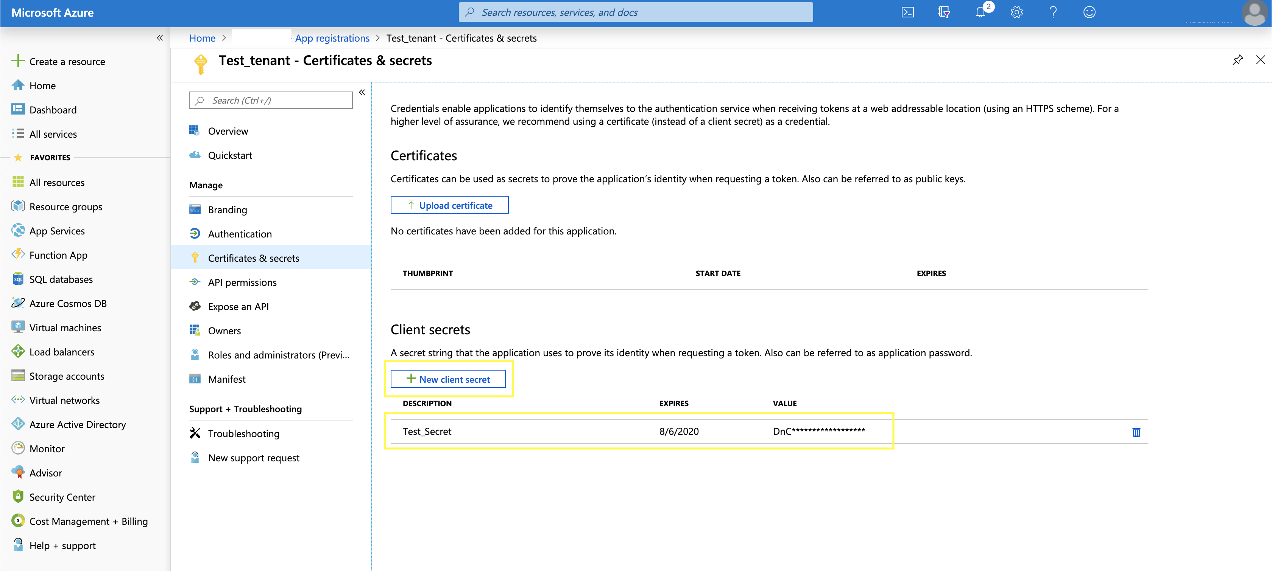Open feedback smiley icon
The height and width of the screenshot is (571, 1272).
pos(1089,12)
